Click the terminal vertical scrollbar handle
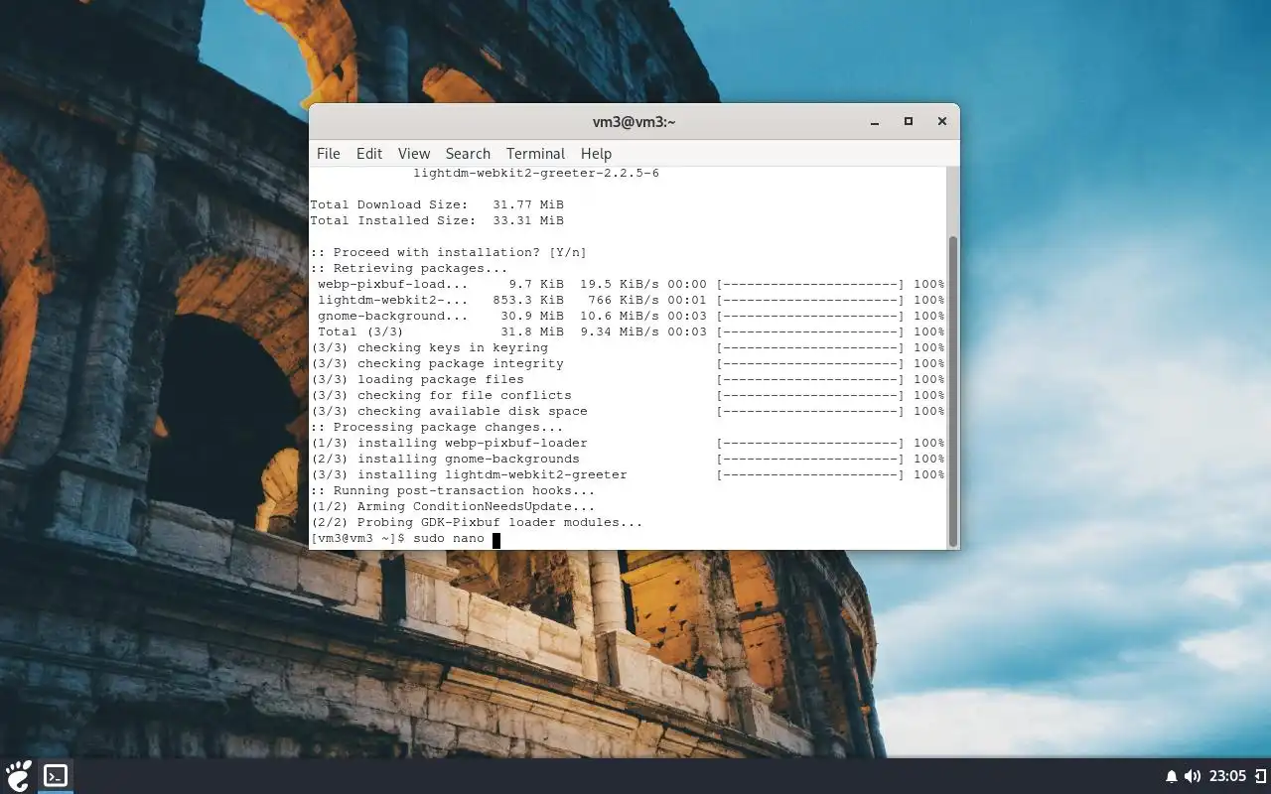The height and width of the screenshot is (794, 1271). pyautogui.click(x=953, y=391)
